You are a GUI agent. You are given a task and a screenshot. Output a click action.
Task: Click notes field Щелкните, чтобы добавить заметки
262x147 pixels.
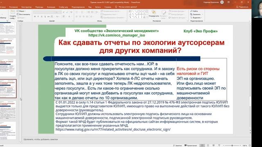[x=41, y=139]
